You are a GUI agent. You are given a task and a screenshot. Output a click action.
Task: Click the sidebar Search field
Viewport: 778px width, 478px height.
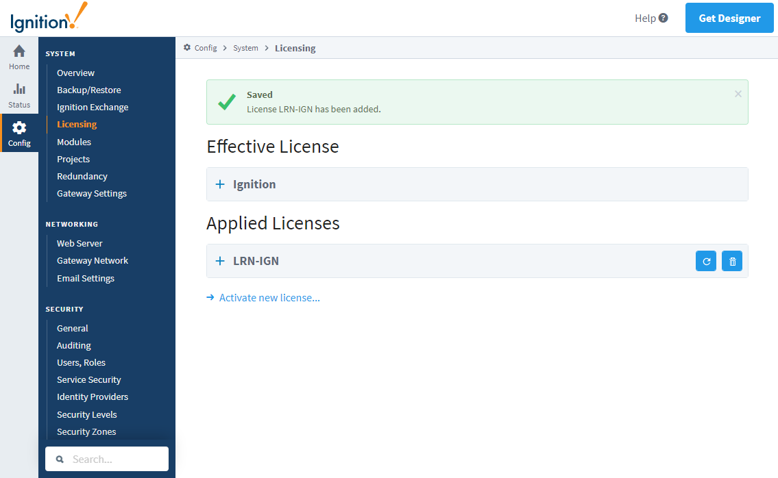pyautogui.click(x=107, y=459)
